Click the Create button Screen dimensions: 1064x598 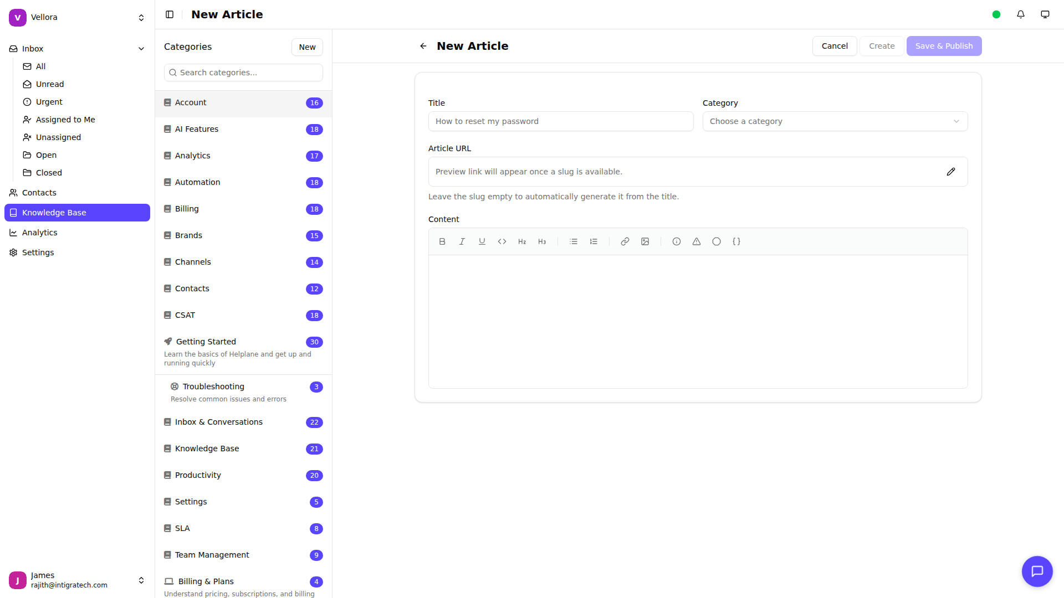pyautogui.click(x=882, y=46)
